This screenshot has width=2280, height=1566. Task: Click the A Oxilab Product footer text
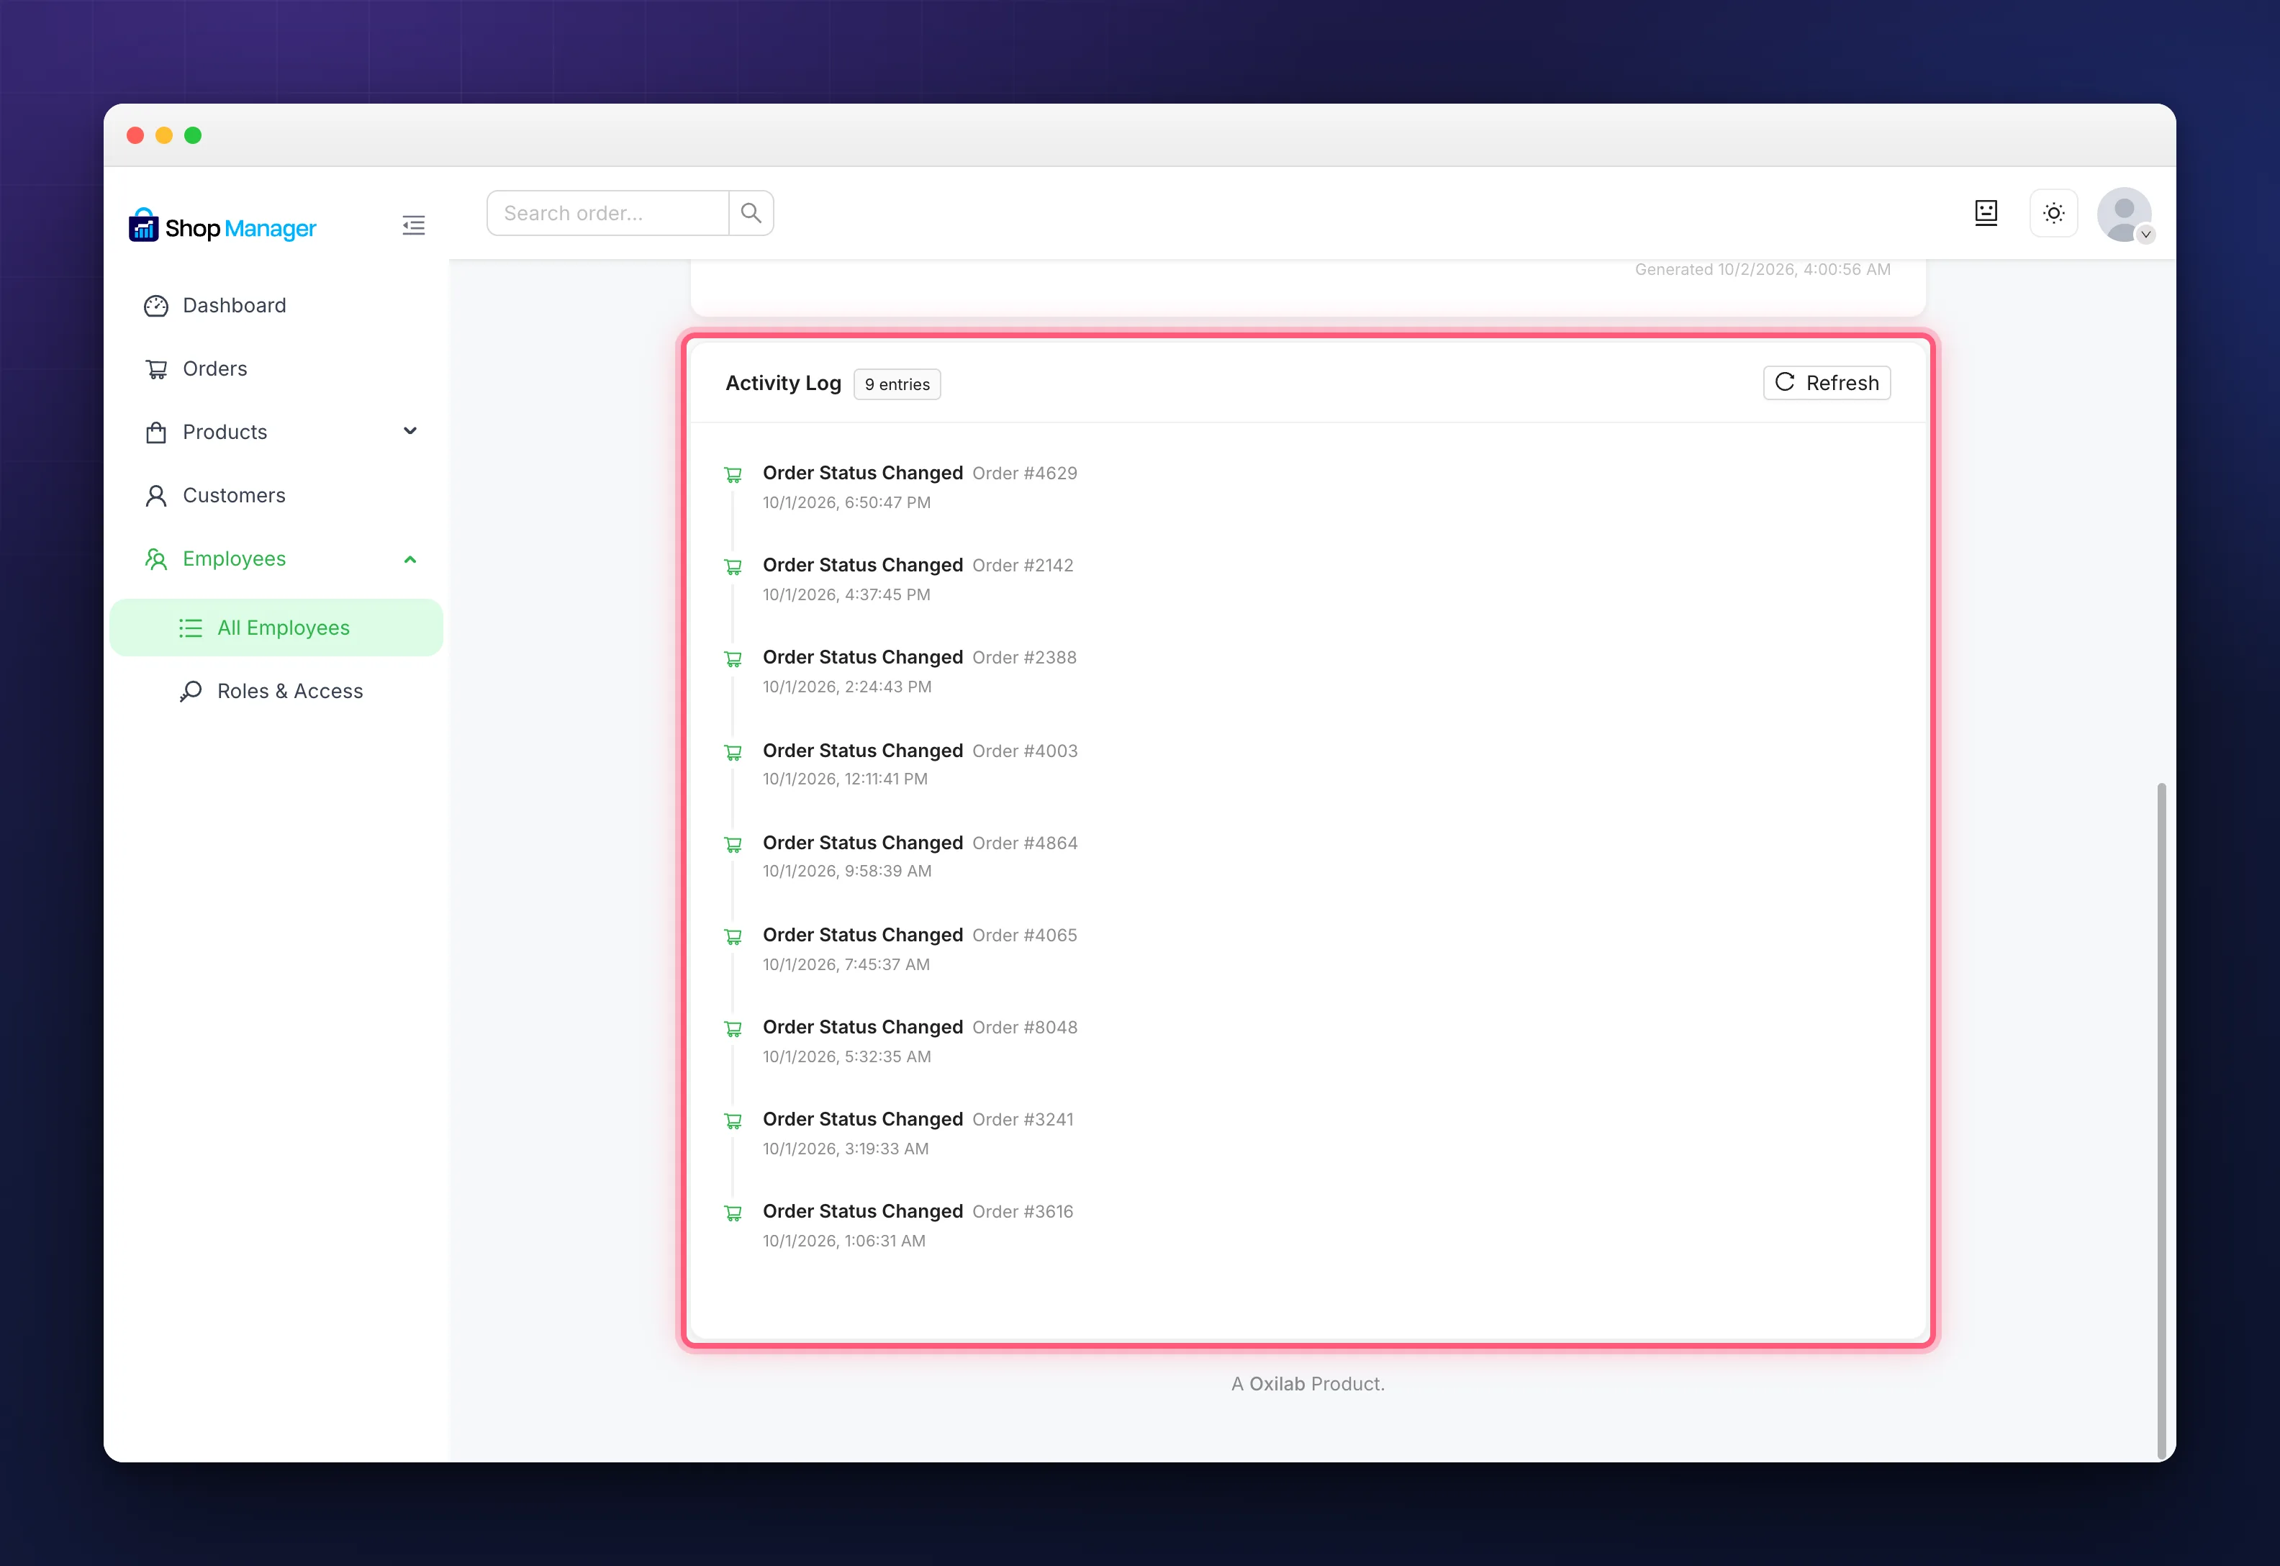click(1308, 1383)
